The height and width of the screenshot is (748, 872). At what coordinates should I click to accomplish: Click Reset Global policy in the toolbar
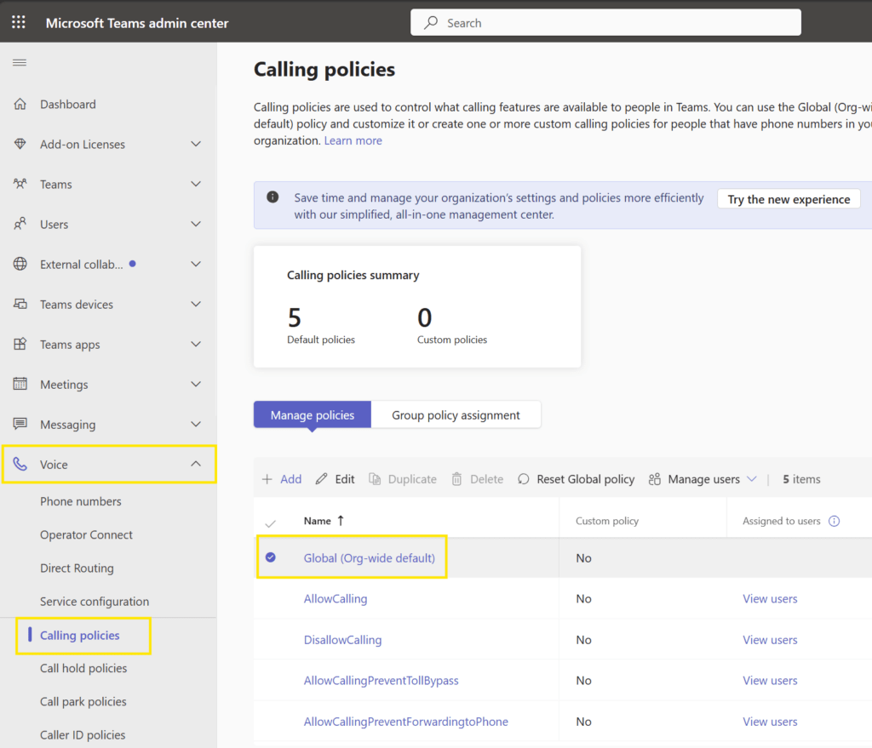[x=576, y=479]
